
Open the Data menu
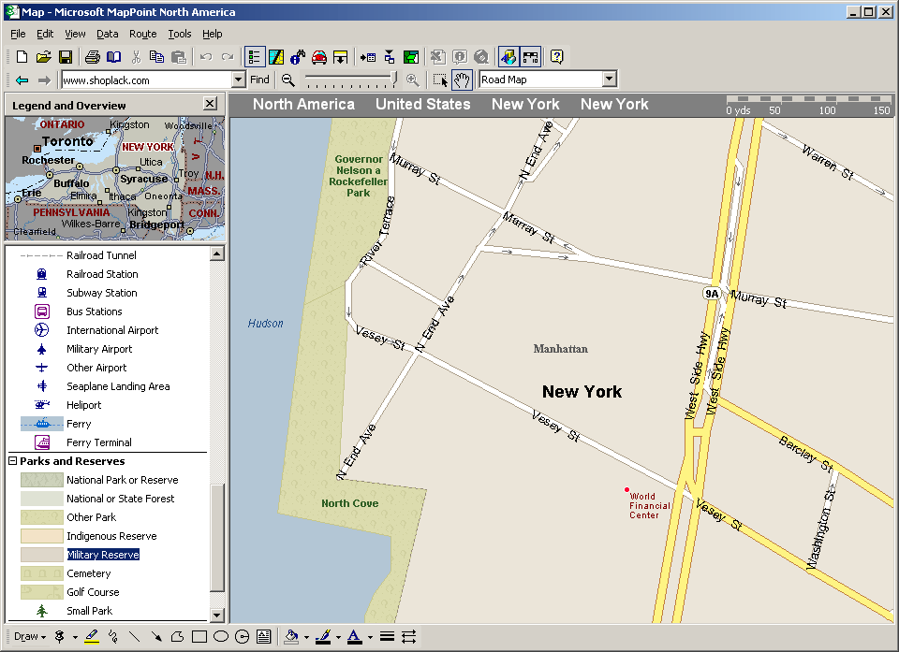(x=107, y=34)
